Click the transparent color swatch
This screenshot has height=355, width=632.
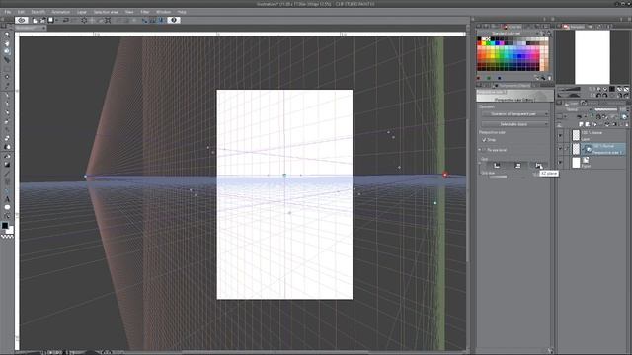7,237
